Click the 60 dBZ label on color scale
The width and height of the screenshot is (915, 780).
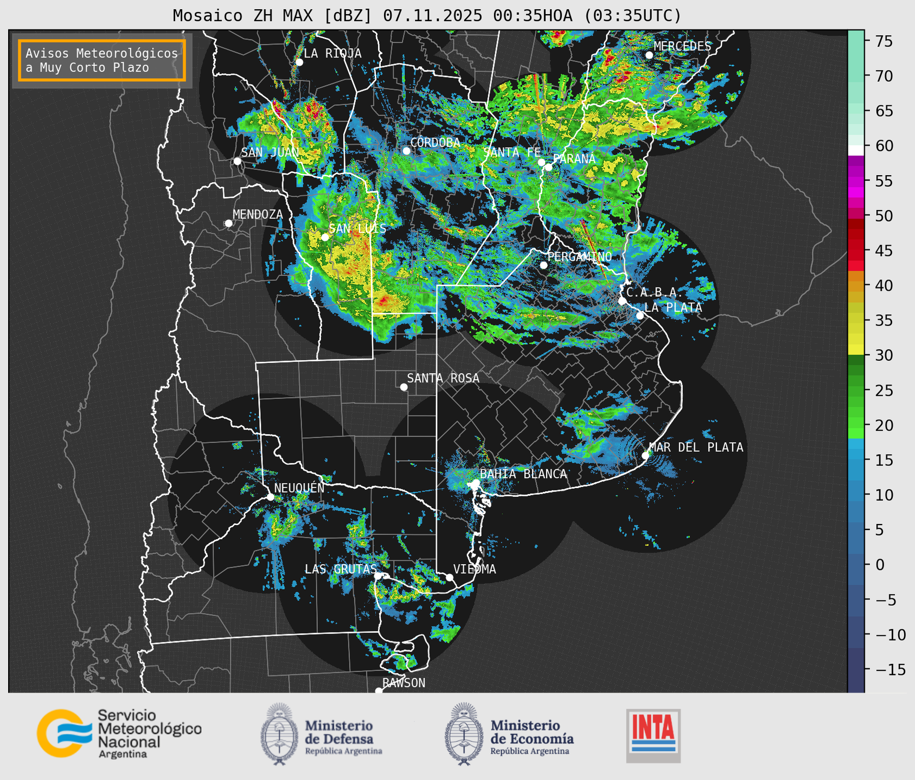click(x=884, y=146)
